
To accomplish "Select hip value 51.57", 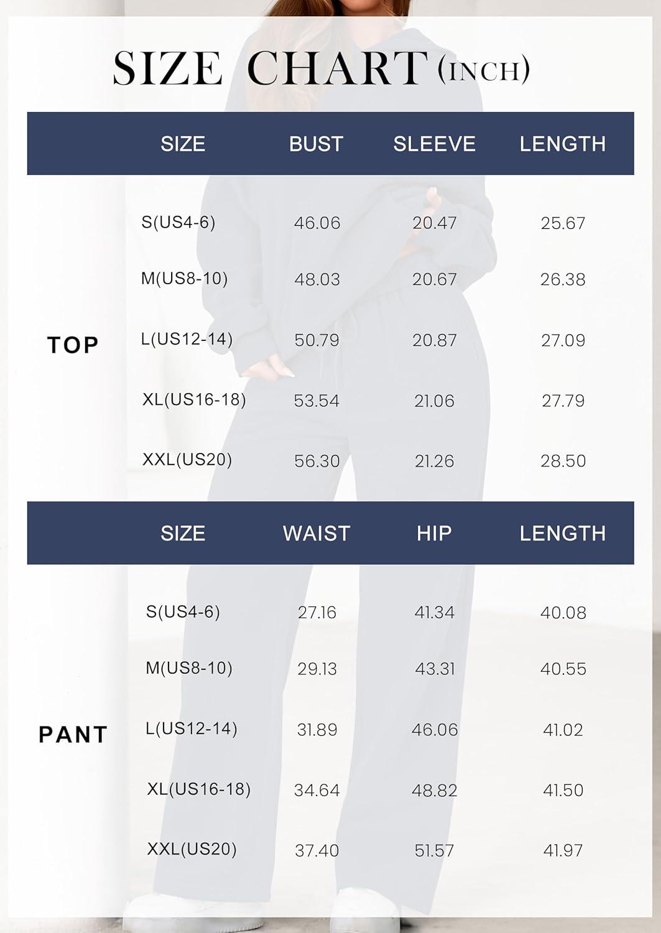I will click(x=434, y=850).
